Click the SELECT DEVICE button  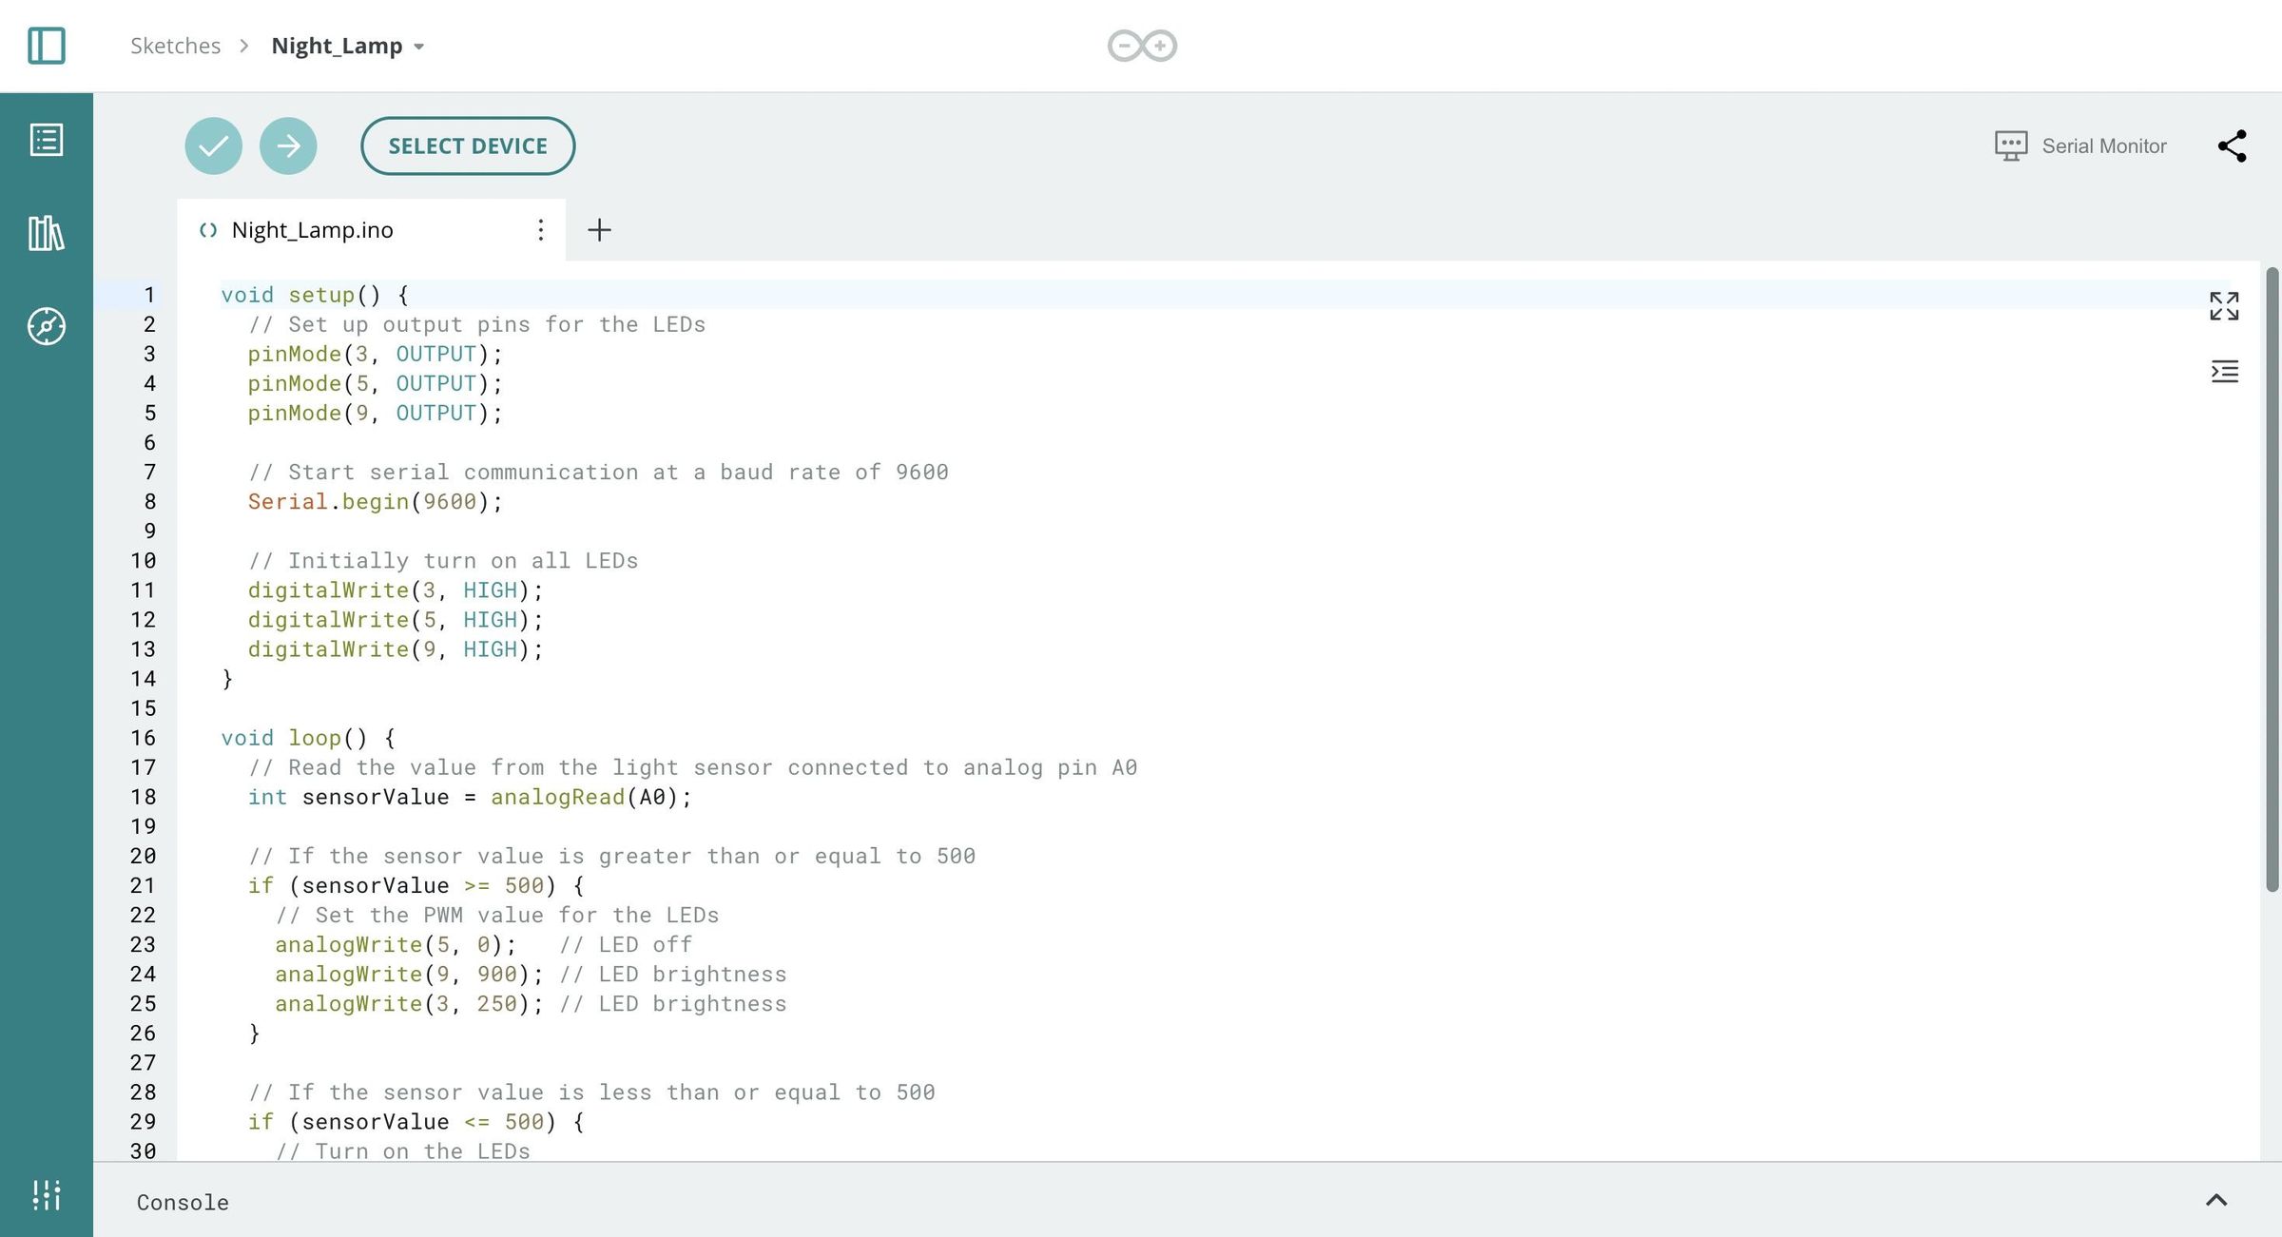(x=467, y=145)
